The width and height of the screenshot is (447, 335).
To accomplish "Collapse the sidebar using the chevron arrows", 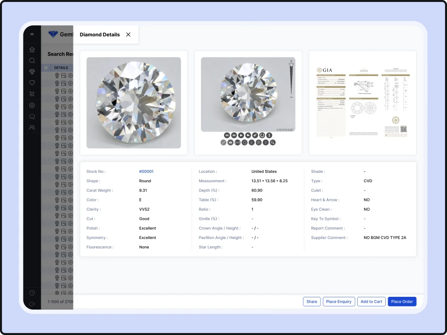I will click(x=32, y=34).
